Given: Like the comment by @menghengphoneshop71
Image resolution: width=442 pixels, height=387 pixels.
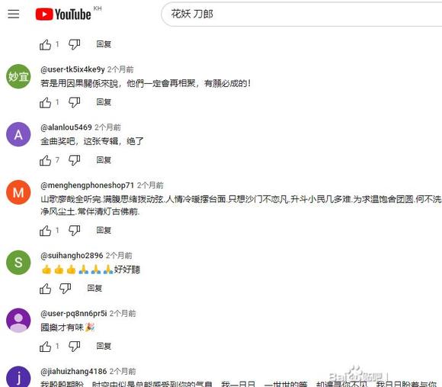Looking at the screenshot, I should 46,231.
